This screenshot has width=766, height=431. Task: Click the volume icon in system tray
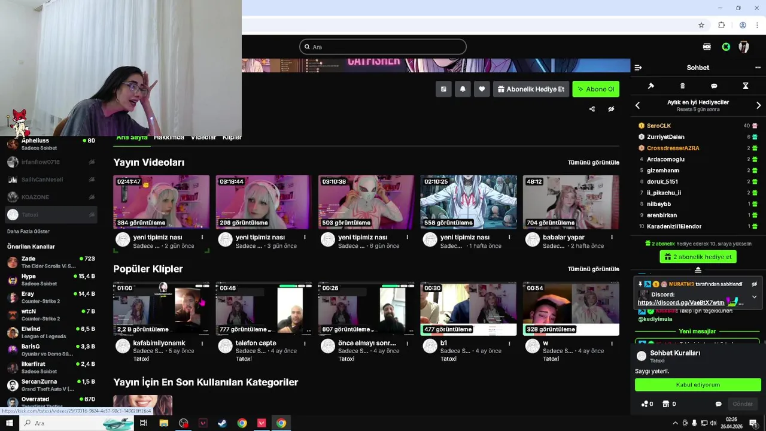click(713, 423)
